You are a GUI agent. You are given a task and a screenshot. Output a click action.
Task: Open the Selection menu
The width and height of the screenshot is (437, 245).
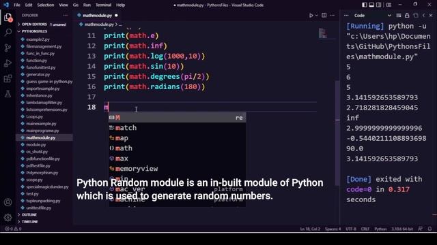click(46, 5)
